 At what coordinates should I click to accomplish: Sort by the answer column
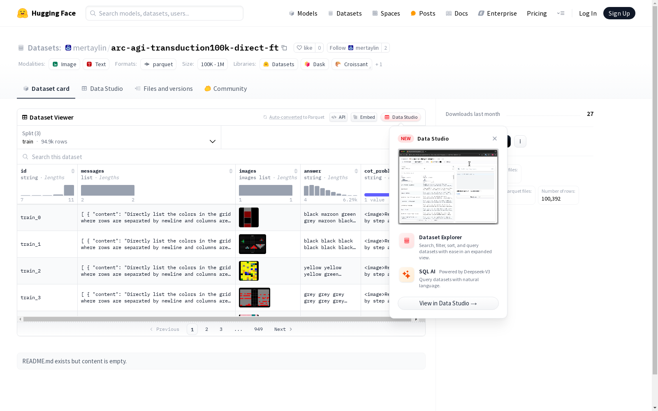coord(356,171)
